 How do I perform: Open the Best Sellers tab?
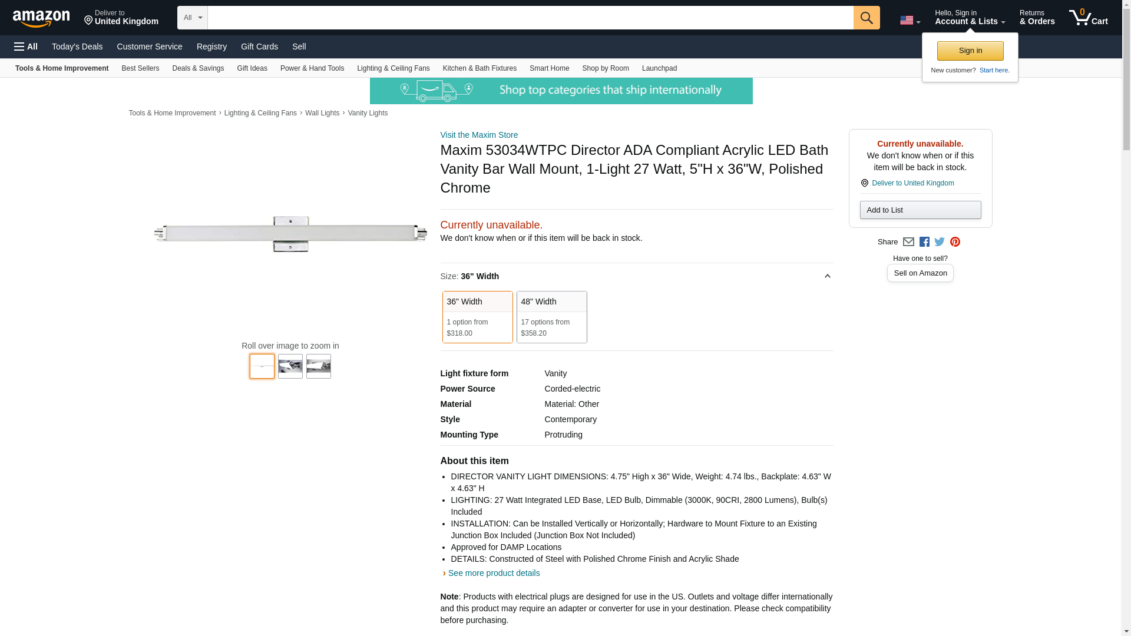[140, 68]
